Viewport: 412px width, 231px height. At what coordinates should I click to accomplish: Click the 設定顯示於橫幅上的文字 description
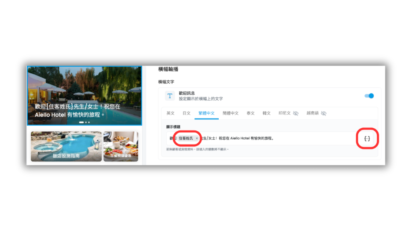[x=201, y=99]
